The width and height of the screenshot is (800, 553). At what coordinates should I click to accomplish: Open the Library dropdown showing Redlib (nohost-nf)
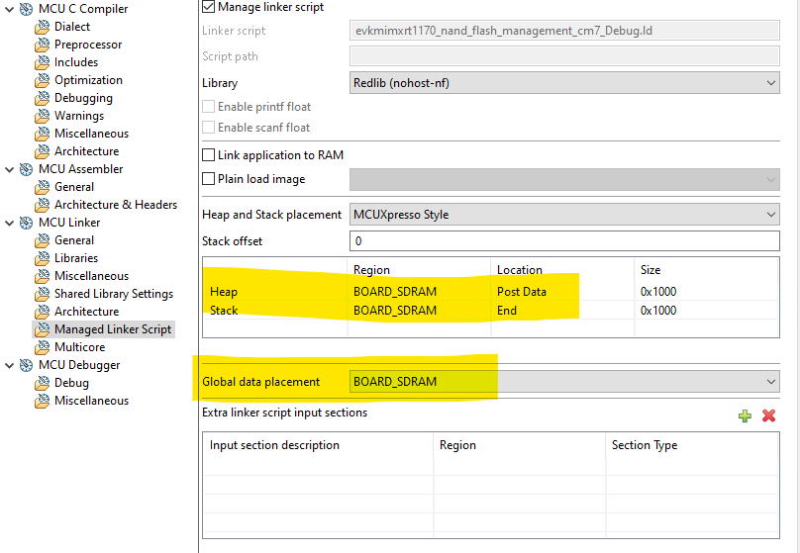[x=564, y=83]
